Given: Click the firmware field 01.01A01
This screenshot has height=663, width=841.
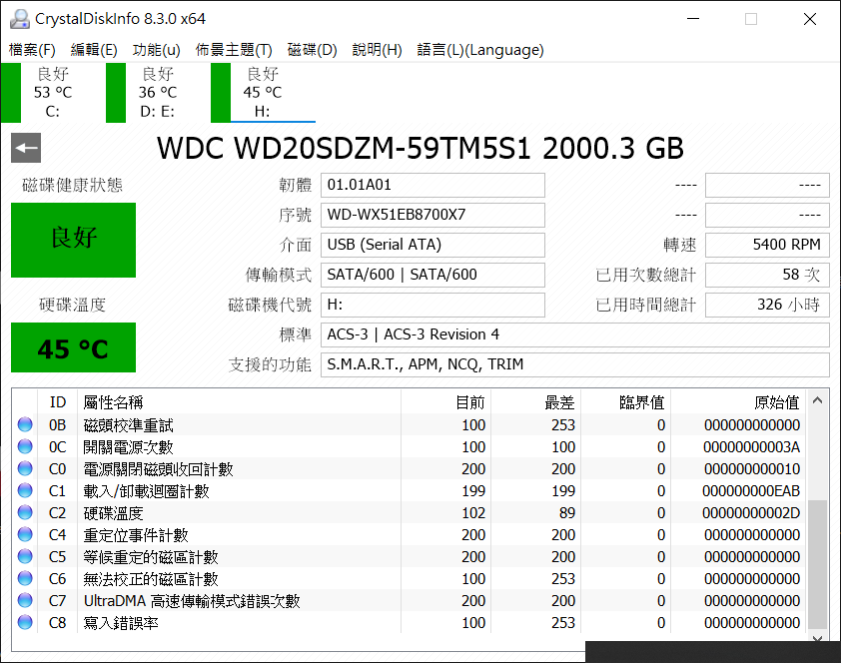Looking at the screenshot, I should tap(432, 185).
